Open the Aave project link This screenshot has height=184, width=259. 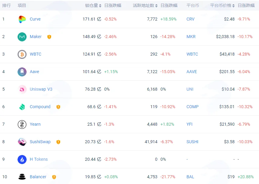tap(34, 72)
